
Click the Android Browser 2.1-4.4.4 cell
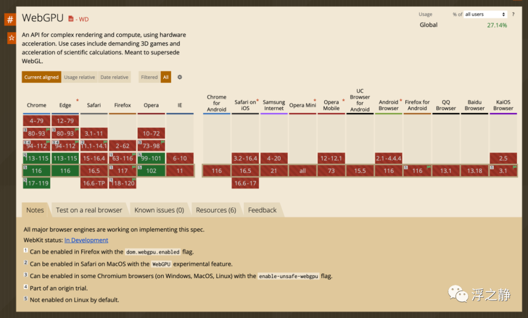(389, 158)
